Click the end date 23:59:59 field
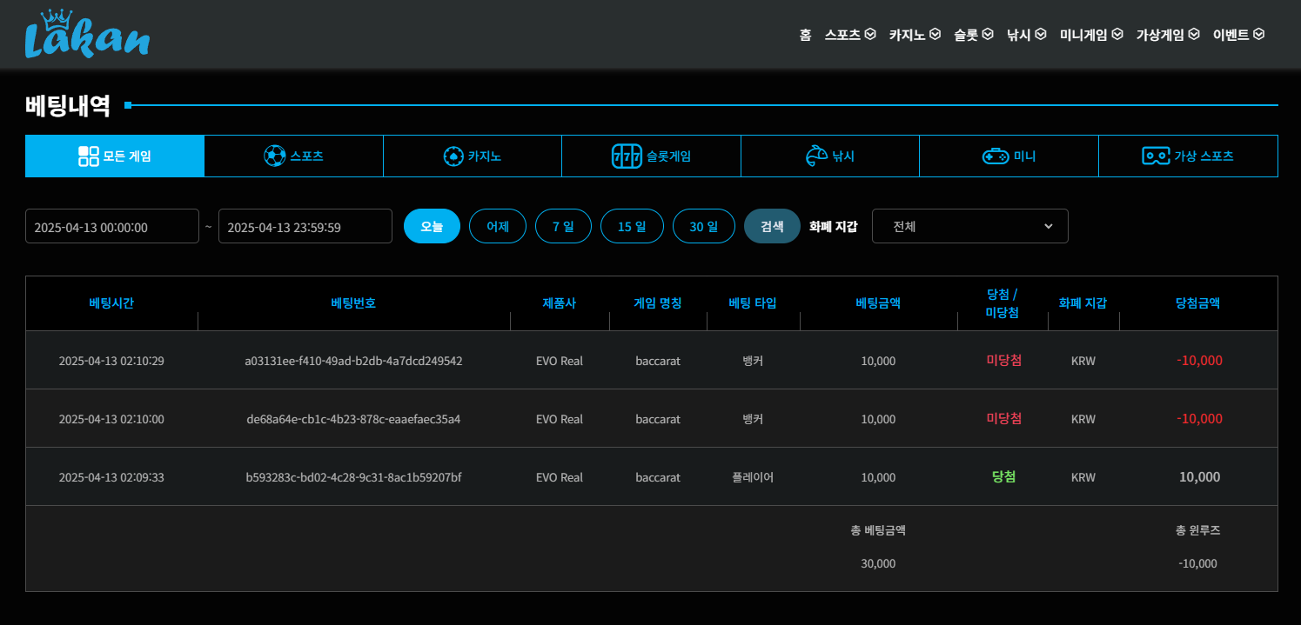 click(x=305, y=227)
